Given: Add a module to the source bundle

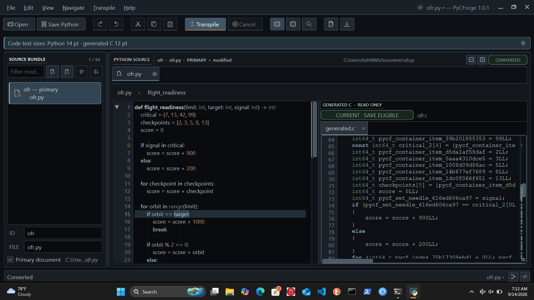Looking at the screenshot, I should (52, 72).
